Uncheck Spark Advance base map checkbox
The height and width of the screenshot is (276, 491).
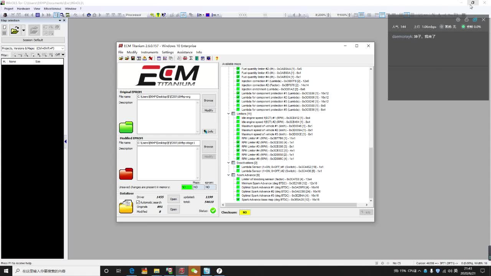[238, 200]
